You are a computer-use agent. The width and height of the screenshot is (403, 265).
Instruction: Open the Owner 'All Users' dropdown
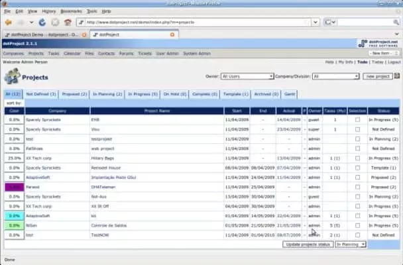(x=247, y=76)
